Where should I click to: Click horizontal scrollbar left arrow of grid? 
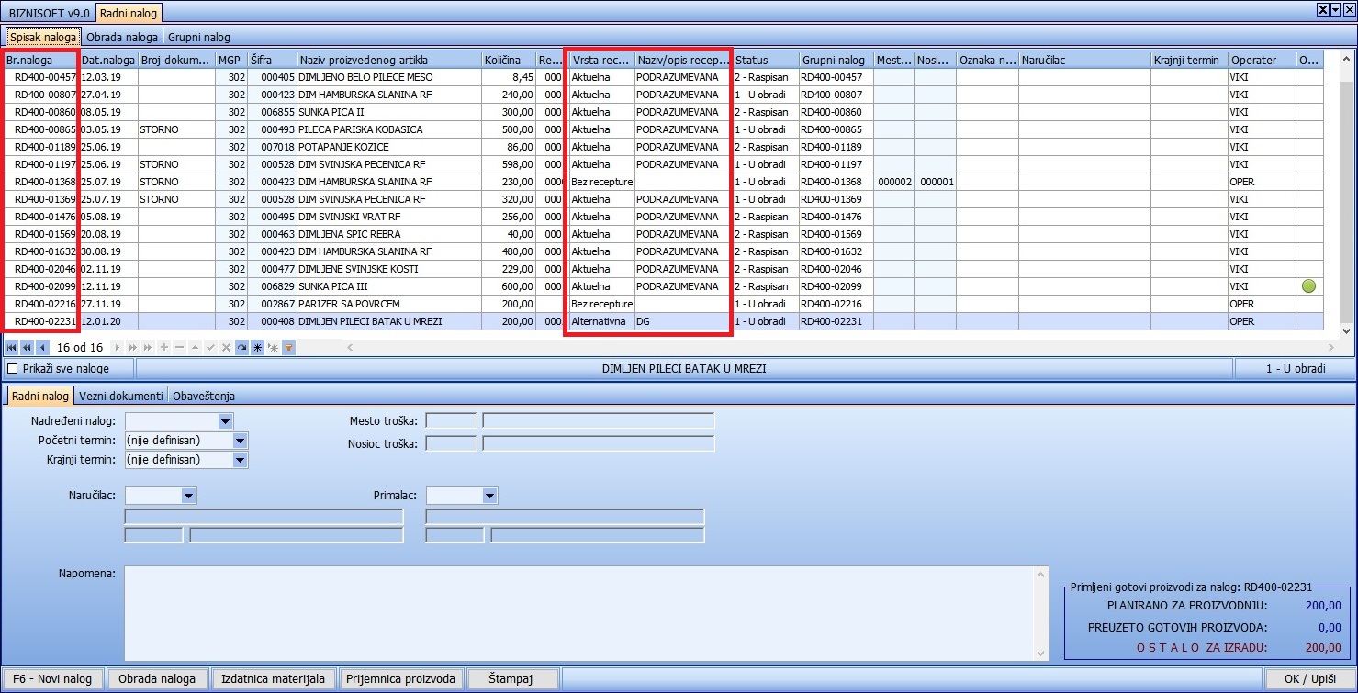point(349,348)
